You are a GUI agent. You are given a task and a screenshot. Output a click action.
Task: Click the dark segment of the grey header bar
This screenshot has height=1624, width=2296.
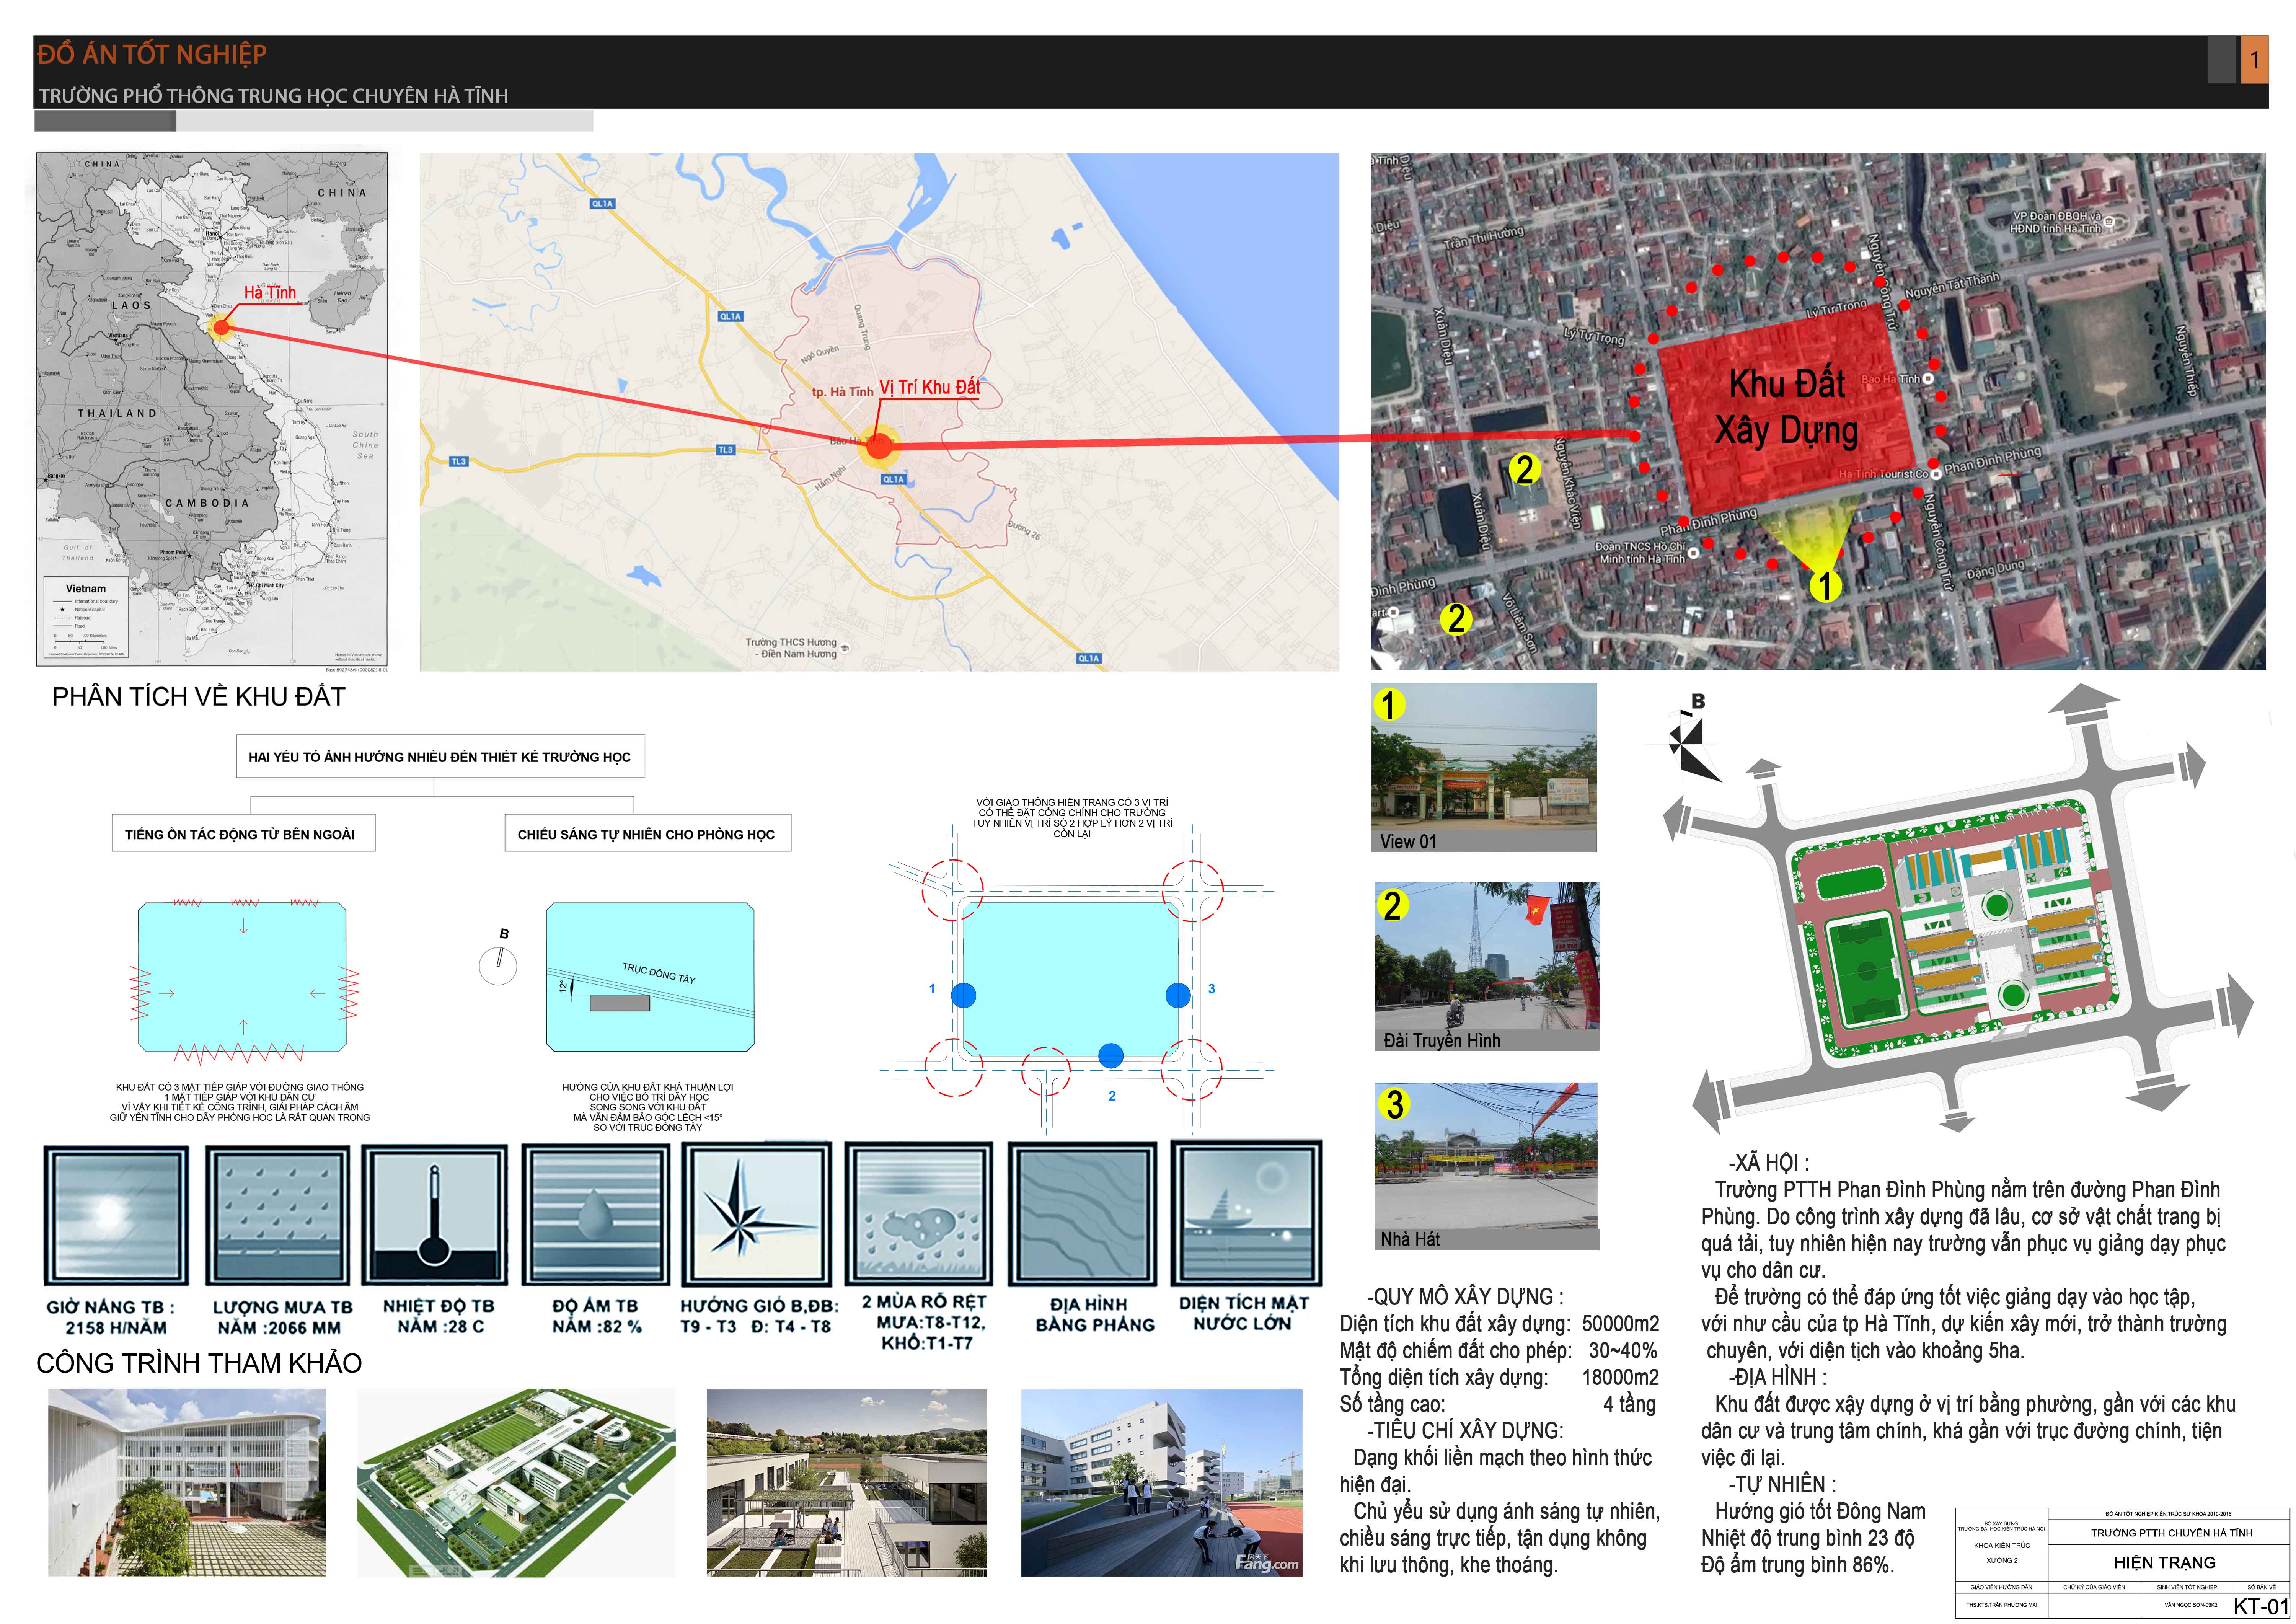[x=105, y=121]
